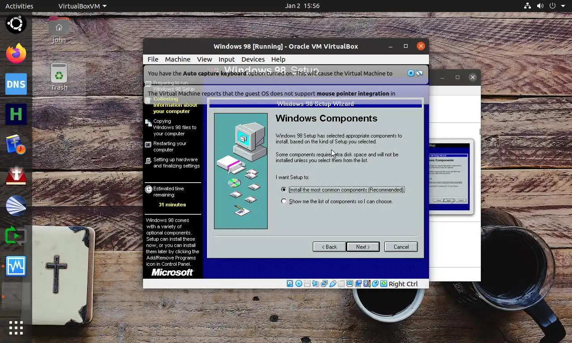
Task: Click the setup screenshot thumbnail in background window
Action: point(449,176)
